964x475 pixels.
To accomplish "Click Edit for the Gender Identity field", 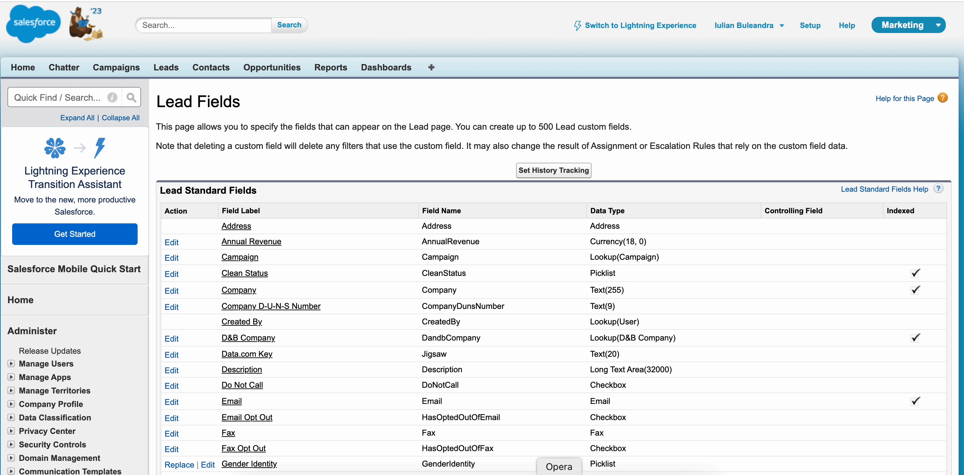I will tap(208, 465).
